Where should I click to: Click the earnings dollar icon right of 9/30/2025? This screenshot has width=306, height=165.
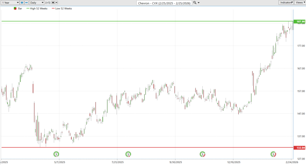(x=203, y=154)
